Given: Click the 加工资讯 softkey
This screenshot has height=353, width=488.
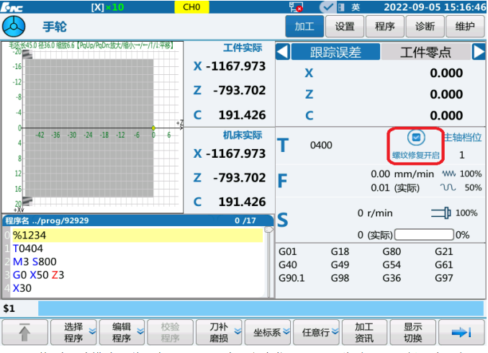Looking at the screenshot, I should pos(364,332).
